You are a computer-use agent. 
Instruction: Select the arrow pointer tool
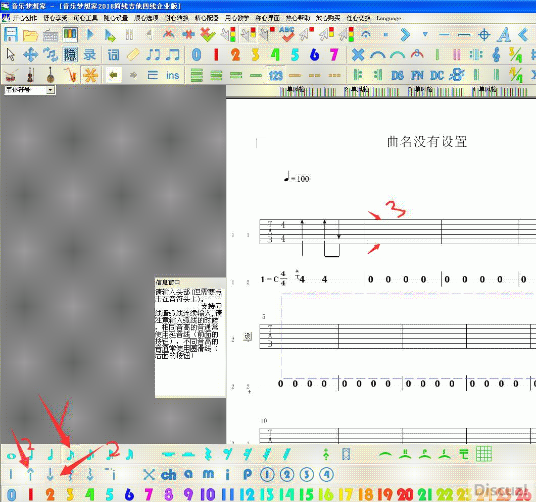11,54
